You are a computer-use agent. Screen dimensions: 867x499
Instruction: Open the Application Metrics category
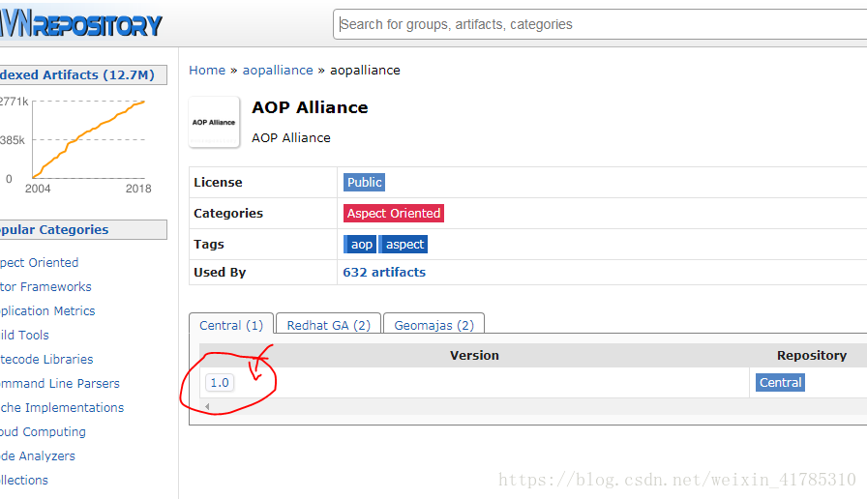point(47,311)
